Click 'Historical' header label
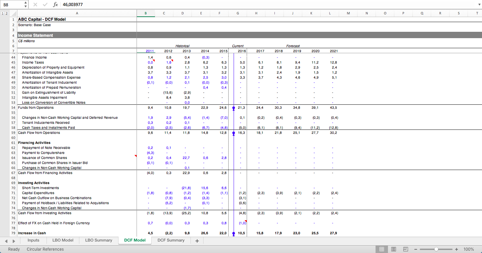The image size is (482, 253). coord(182,46)
